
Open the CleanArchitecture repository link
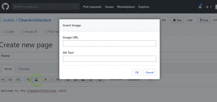click(x=35, y=20)
